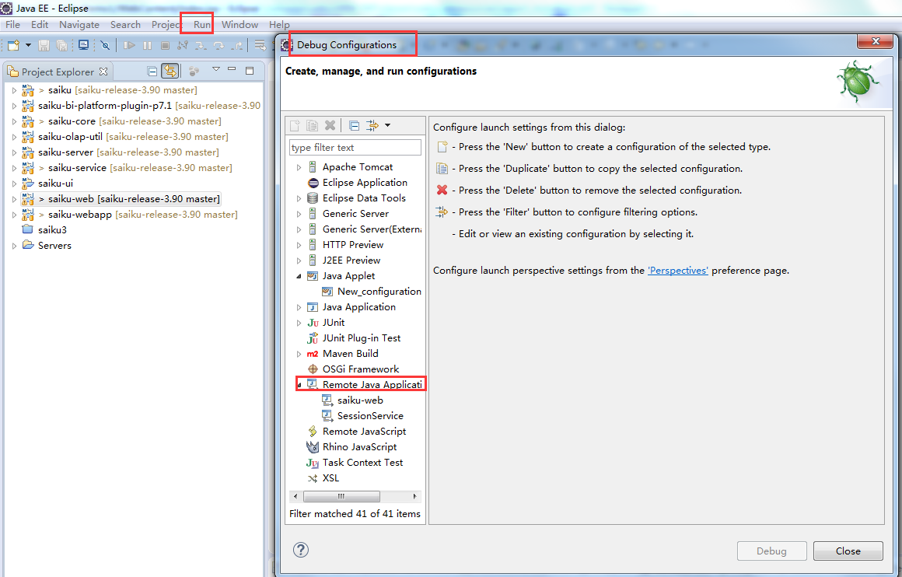Click the Save All icon in main toolbar

click(61, 45)
